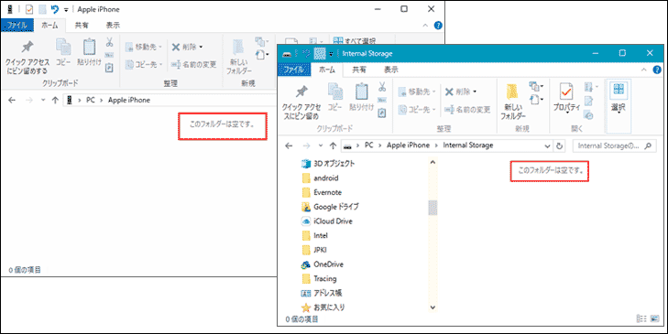This screenshot has height=334, width=668.
Task: Click 名前の変更 in Internal Storage window
Action: [467, 110]
